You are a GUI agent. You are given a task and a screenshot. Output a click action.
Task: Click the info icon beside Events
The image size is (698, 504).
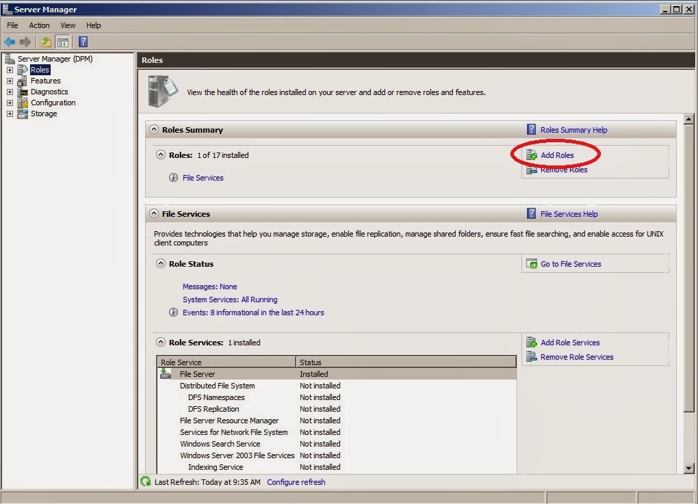[173, 313]
